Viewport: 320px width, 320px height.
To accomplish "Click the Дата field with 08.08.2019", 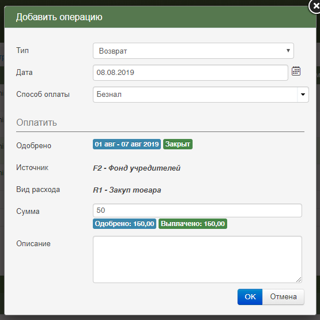I will coord(190,73).
